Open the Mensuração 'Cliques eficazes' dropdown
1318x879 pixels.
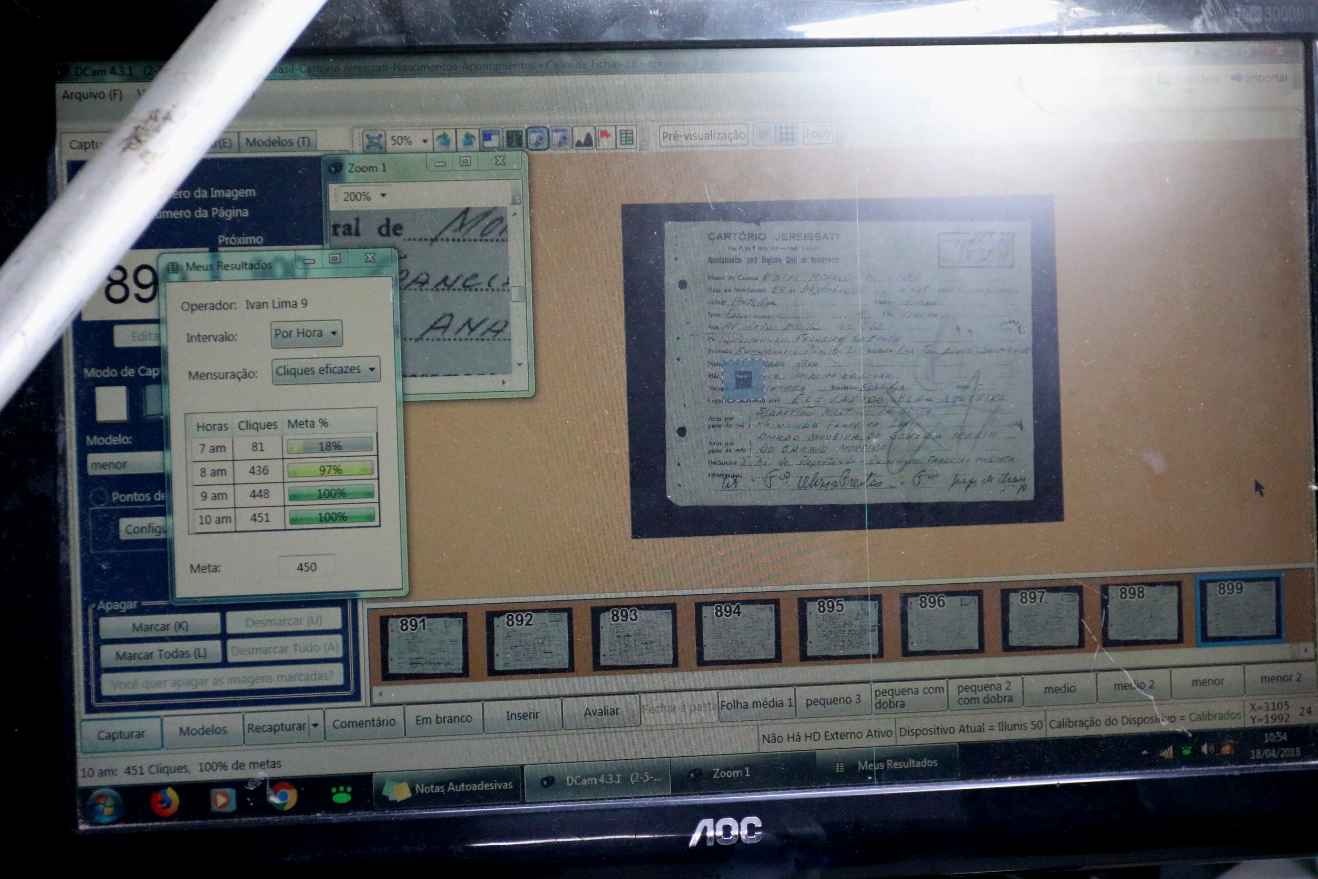coord(326,370)
